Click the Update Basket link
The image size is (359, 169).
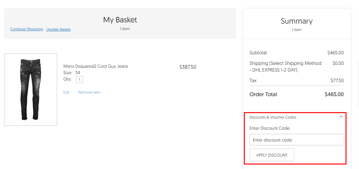pyautogui.click(x=58, y=29)
